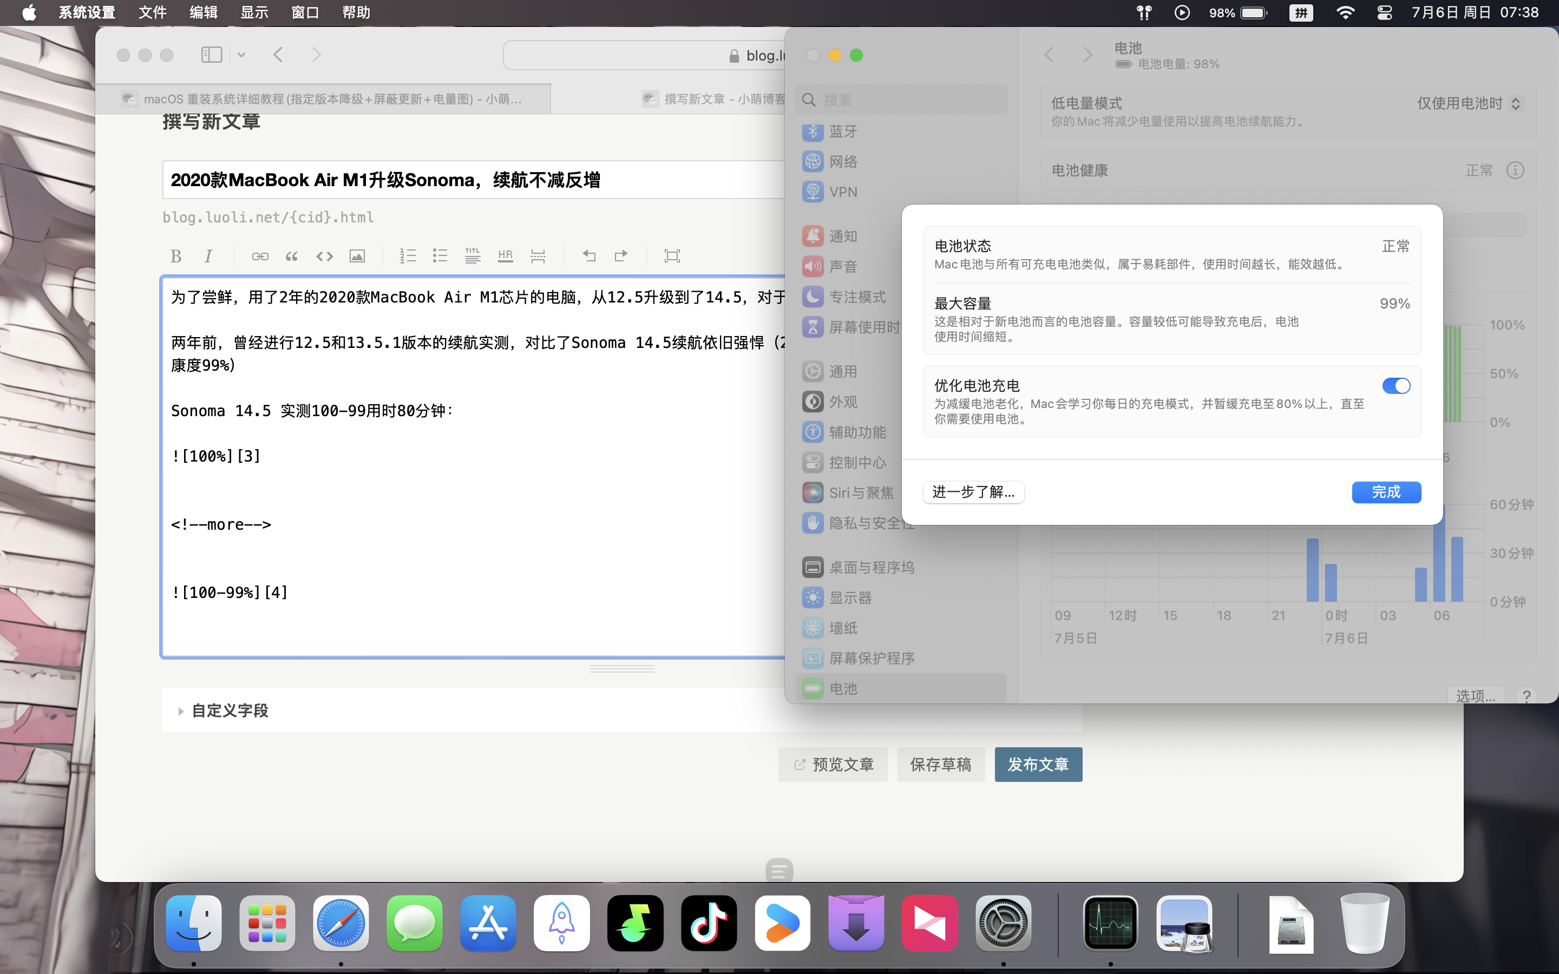Redo edit in the editor toolbar
1559x974 pixels.
click(621, 256)
